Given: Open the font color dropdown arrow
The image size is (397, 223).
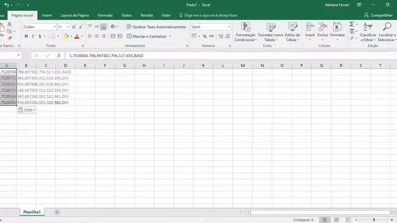Looking at the screenshot, I should point(82,37).
